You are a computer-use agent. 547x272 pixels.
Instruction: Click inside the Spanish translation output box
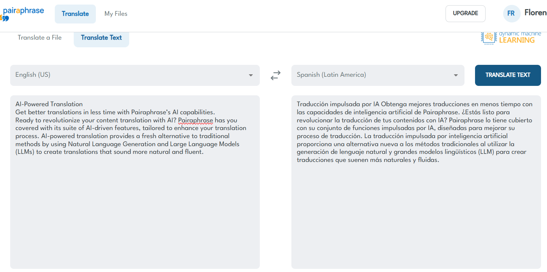[x=416, y=182]
